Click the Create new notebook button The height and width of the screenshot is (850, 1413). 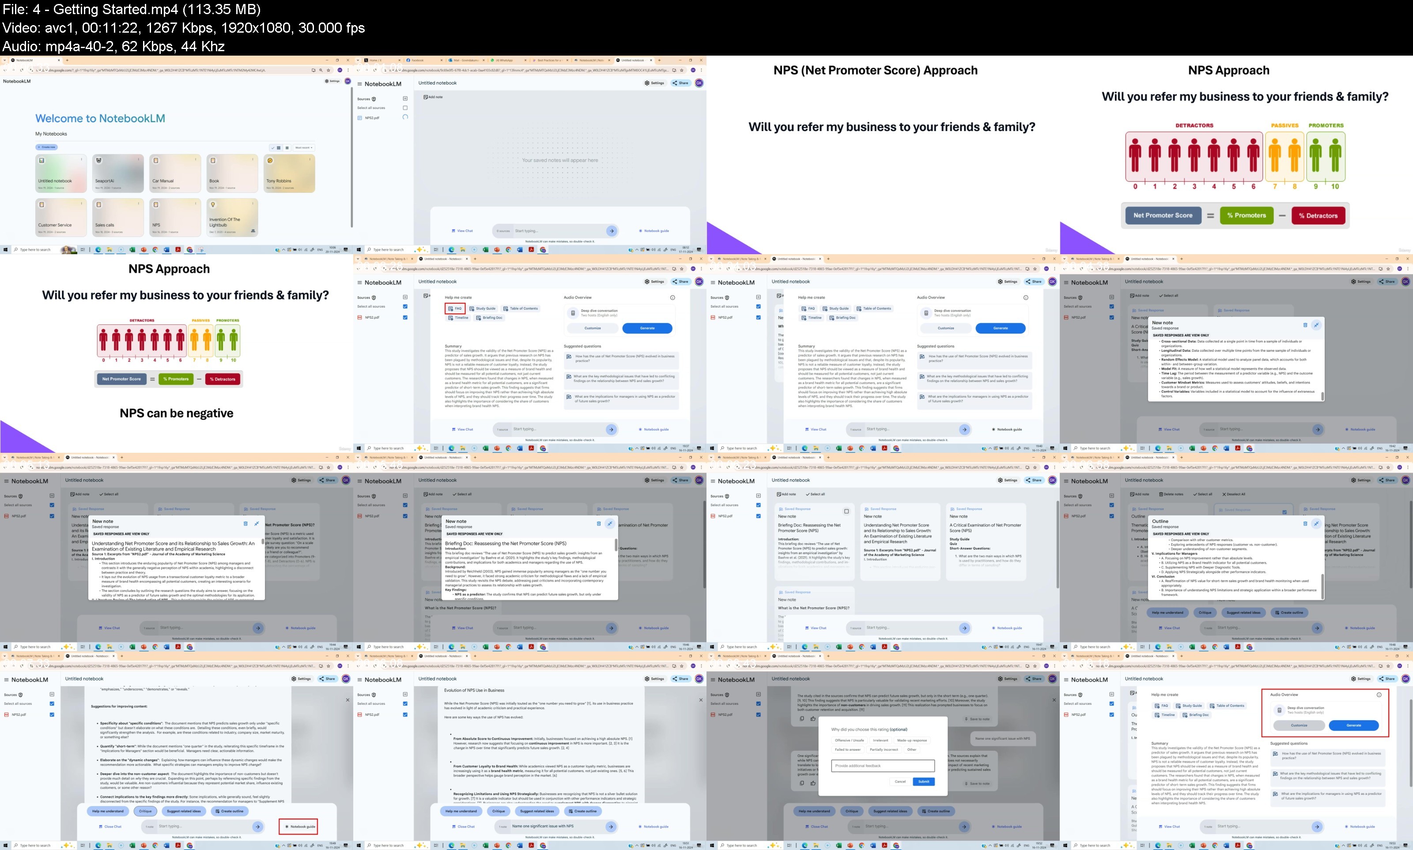click(47, 147)
